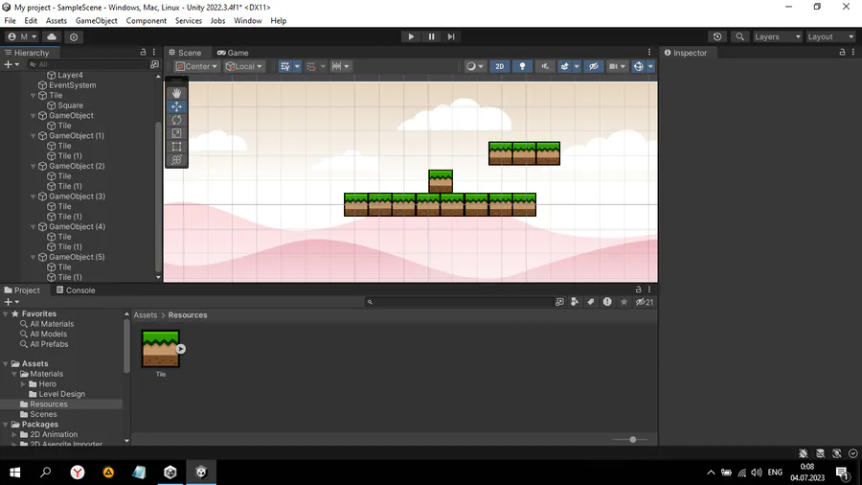Screen dimensions: 862x485
Task: Pause the game playback
Action: [432, 36]
